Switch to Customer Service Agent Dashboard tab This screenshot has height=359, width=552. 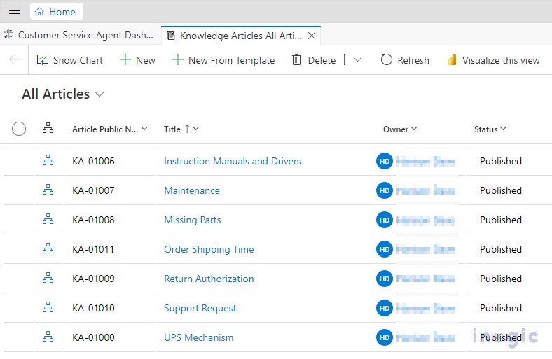click(79, 35)
